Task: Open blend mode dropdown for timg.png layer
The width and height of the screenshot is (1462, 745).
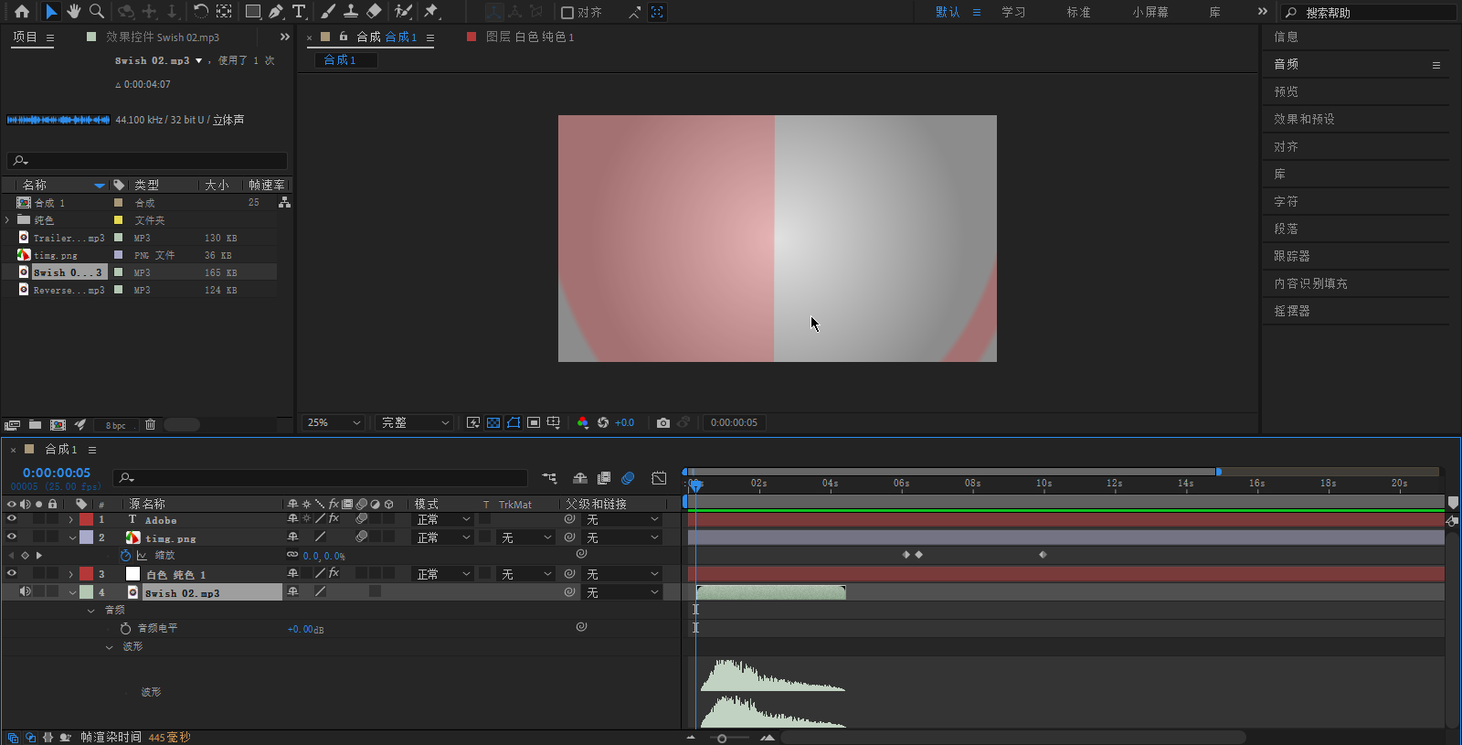Action: 443,537
